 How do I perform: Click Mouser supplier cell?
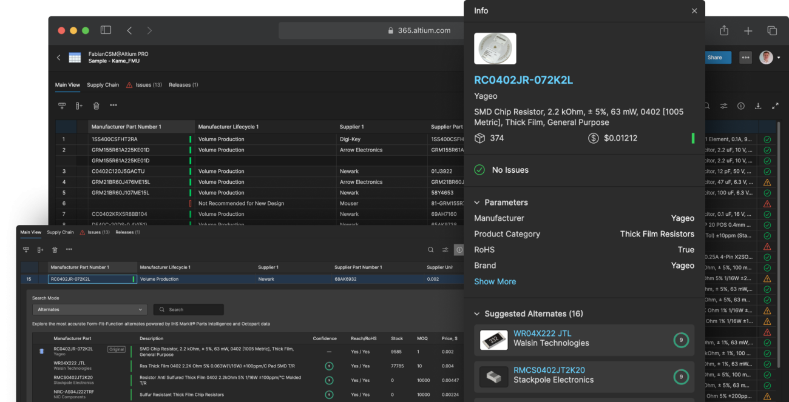click(382, 203)
